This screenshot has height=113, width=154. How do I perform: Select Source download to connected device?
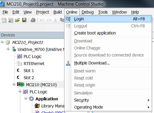[108, 55]
